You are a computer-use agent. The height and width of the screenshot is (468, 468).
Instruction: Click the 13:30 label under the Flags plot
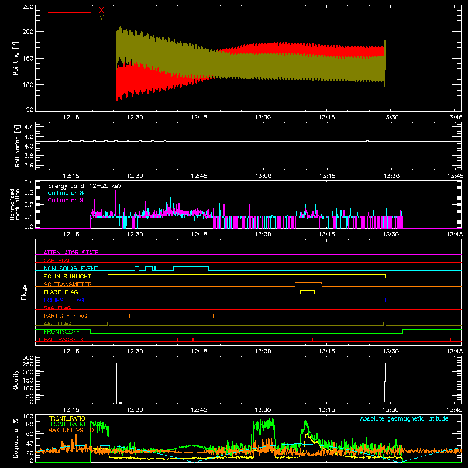[x=391, y=352]
